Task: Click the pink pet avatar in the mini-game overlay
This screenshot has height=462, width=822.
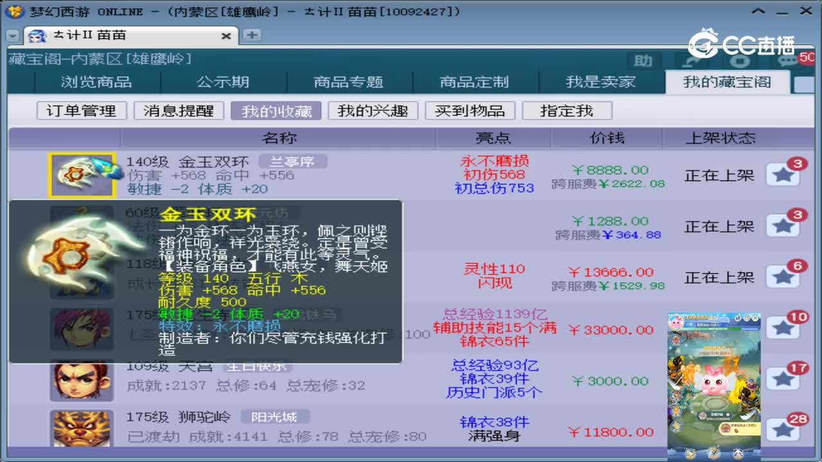Action: [x=676, y=321]
